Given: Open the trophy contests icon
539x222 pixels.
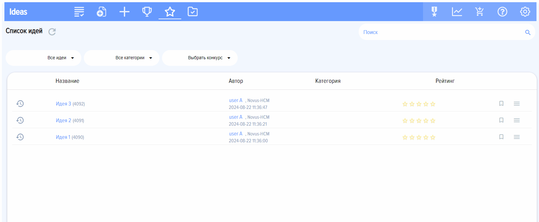Looking at the screenshot, I should click(x=147, y=12).
